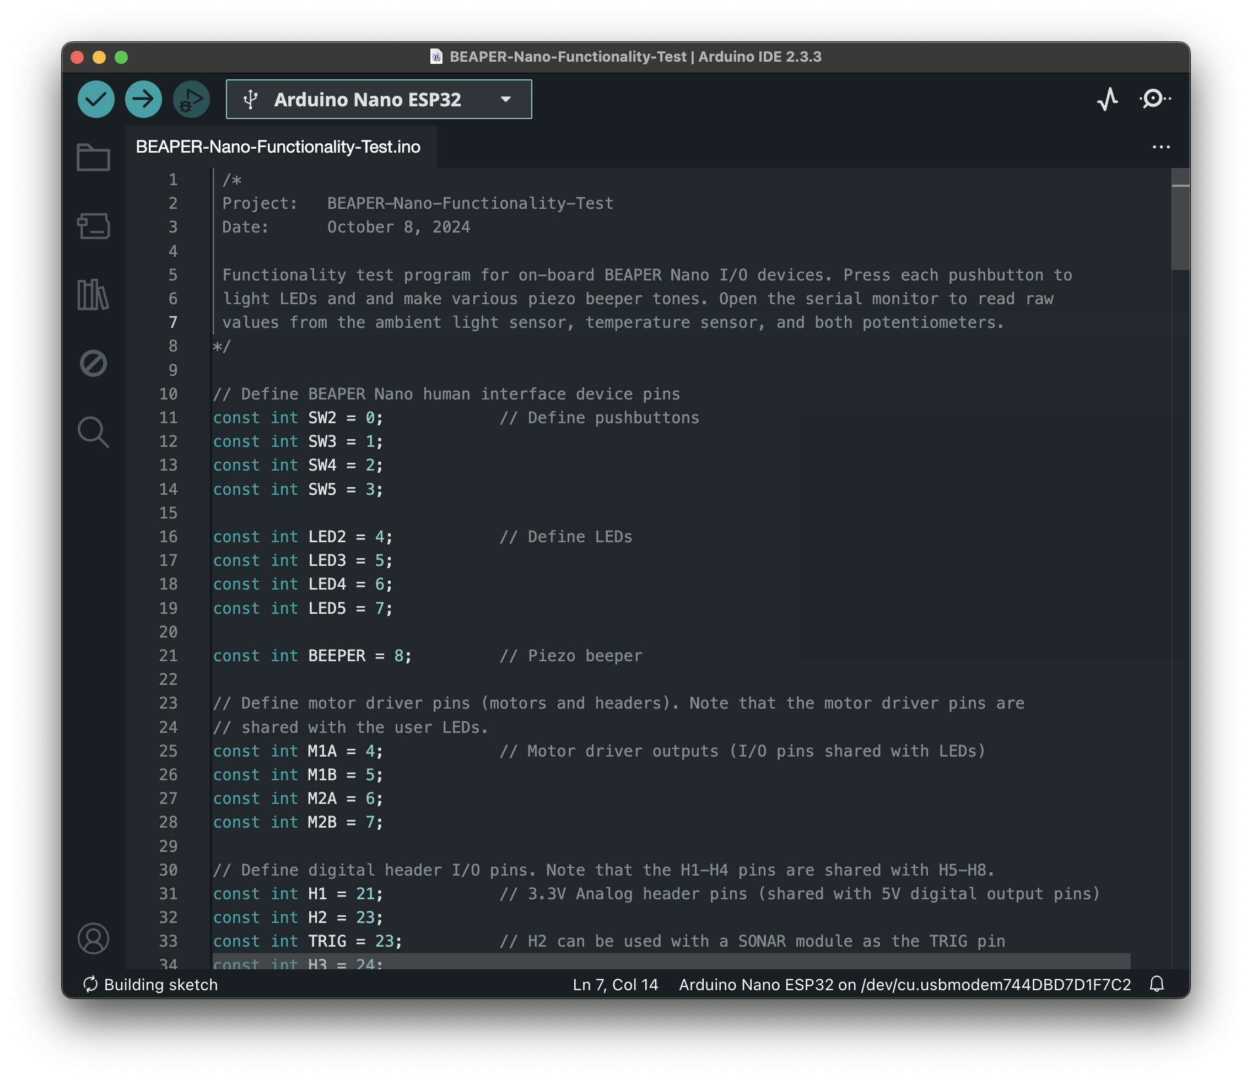Click the user account profile icon
1252x1080 pixels.
pyautogui.click(x=94, y=938)
